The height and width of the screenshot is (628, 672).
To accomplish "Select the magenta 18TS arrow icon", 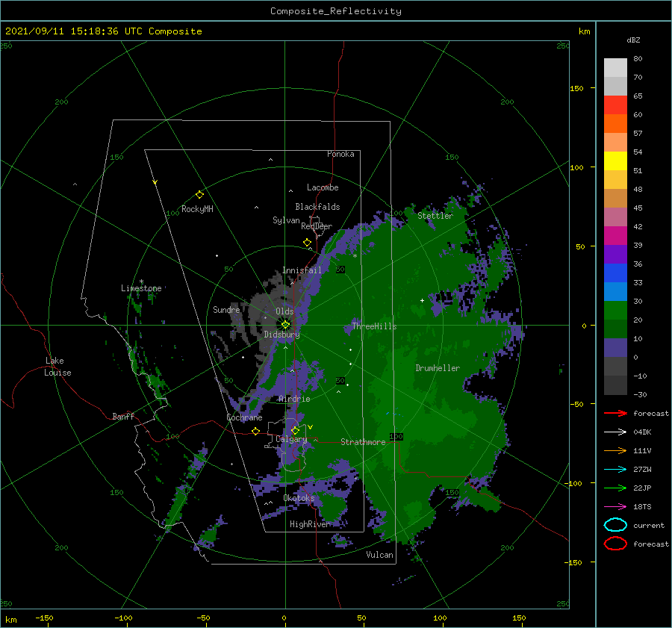I will pos(615,507).
